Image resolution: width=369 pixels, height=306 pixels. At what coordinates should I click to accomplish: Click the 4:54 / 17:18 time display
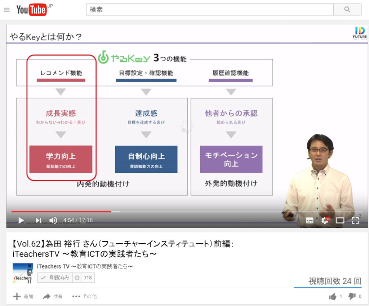point(78,220)
